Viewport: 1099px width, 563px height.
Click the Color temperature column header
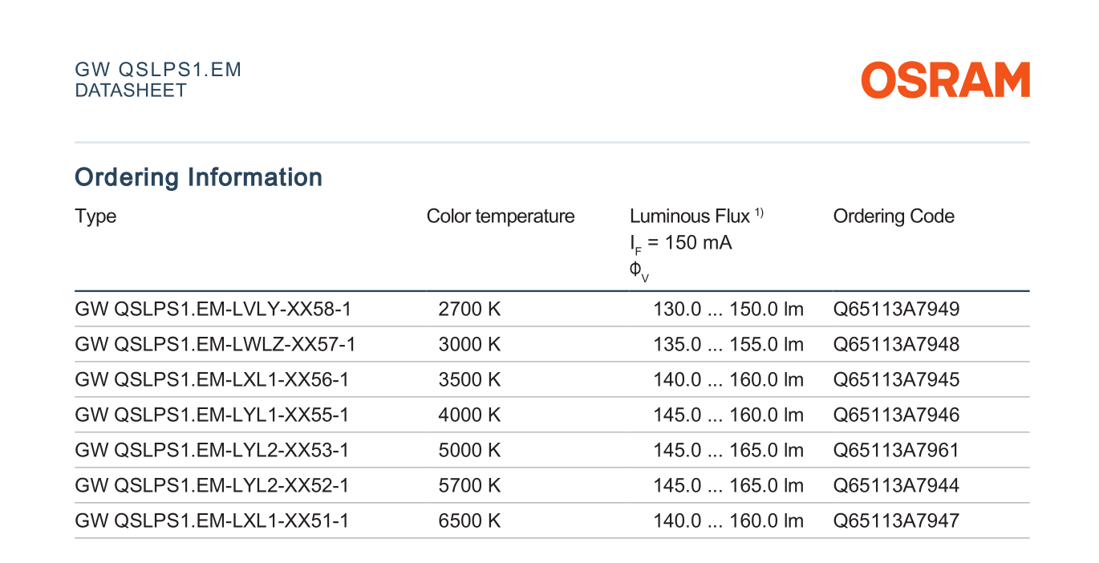501,217
